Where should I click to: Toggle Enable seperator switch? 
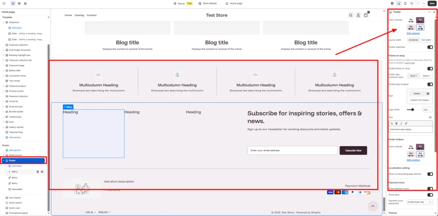tap(430, 47)
